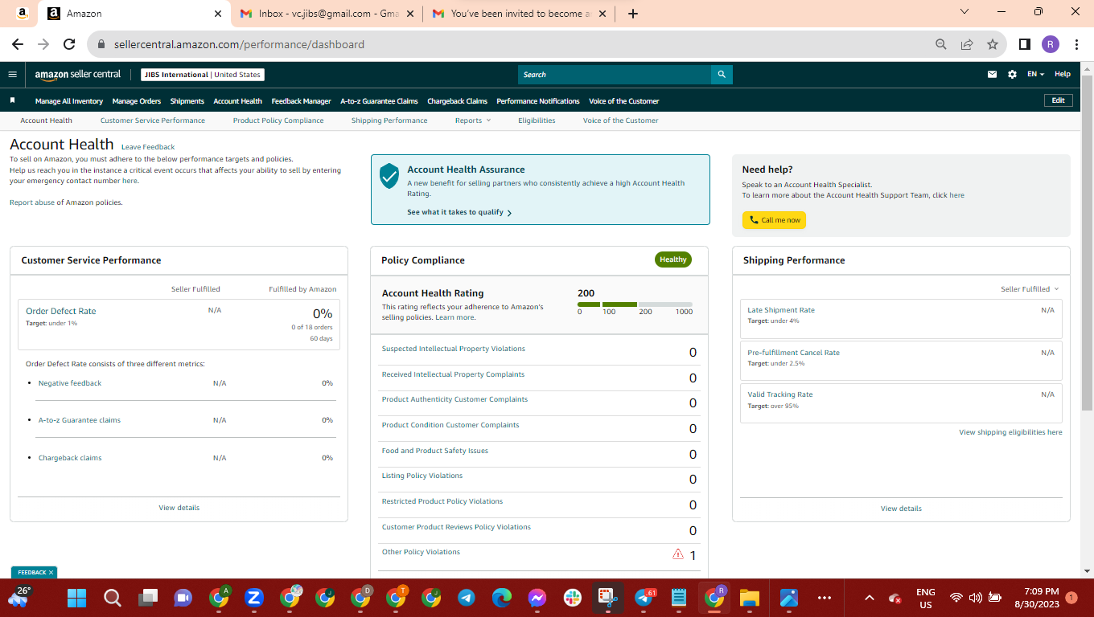Open the EN language dropdown

[1035, 75]
